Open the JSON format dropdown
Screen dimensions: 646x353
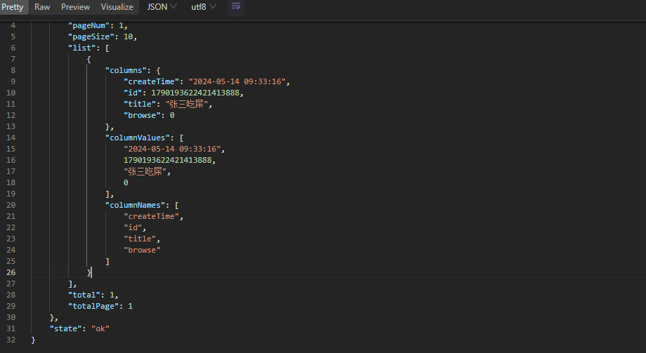162,7
